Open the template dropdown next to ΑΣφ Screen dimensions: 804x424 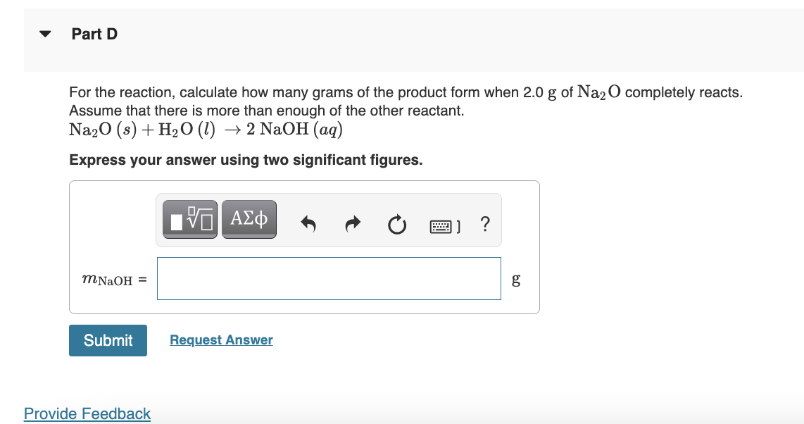[x=189, y=219]
